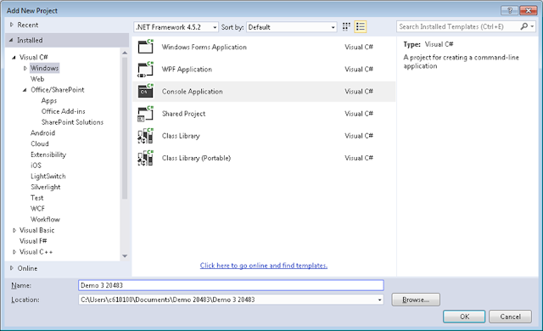Click the Class Library (Portable) template icon
Screen dimensions: 543x331
(145, 158)
